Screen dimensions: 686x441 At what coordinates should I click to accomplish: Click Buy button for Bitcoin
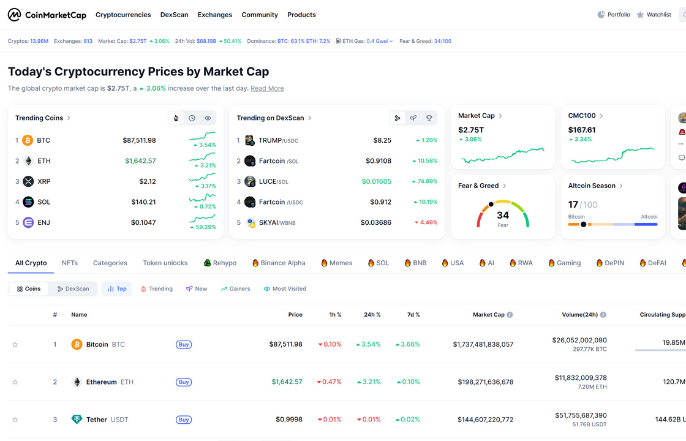[x=184, y=345]
